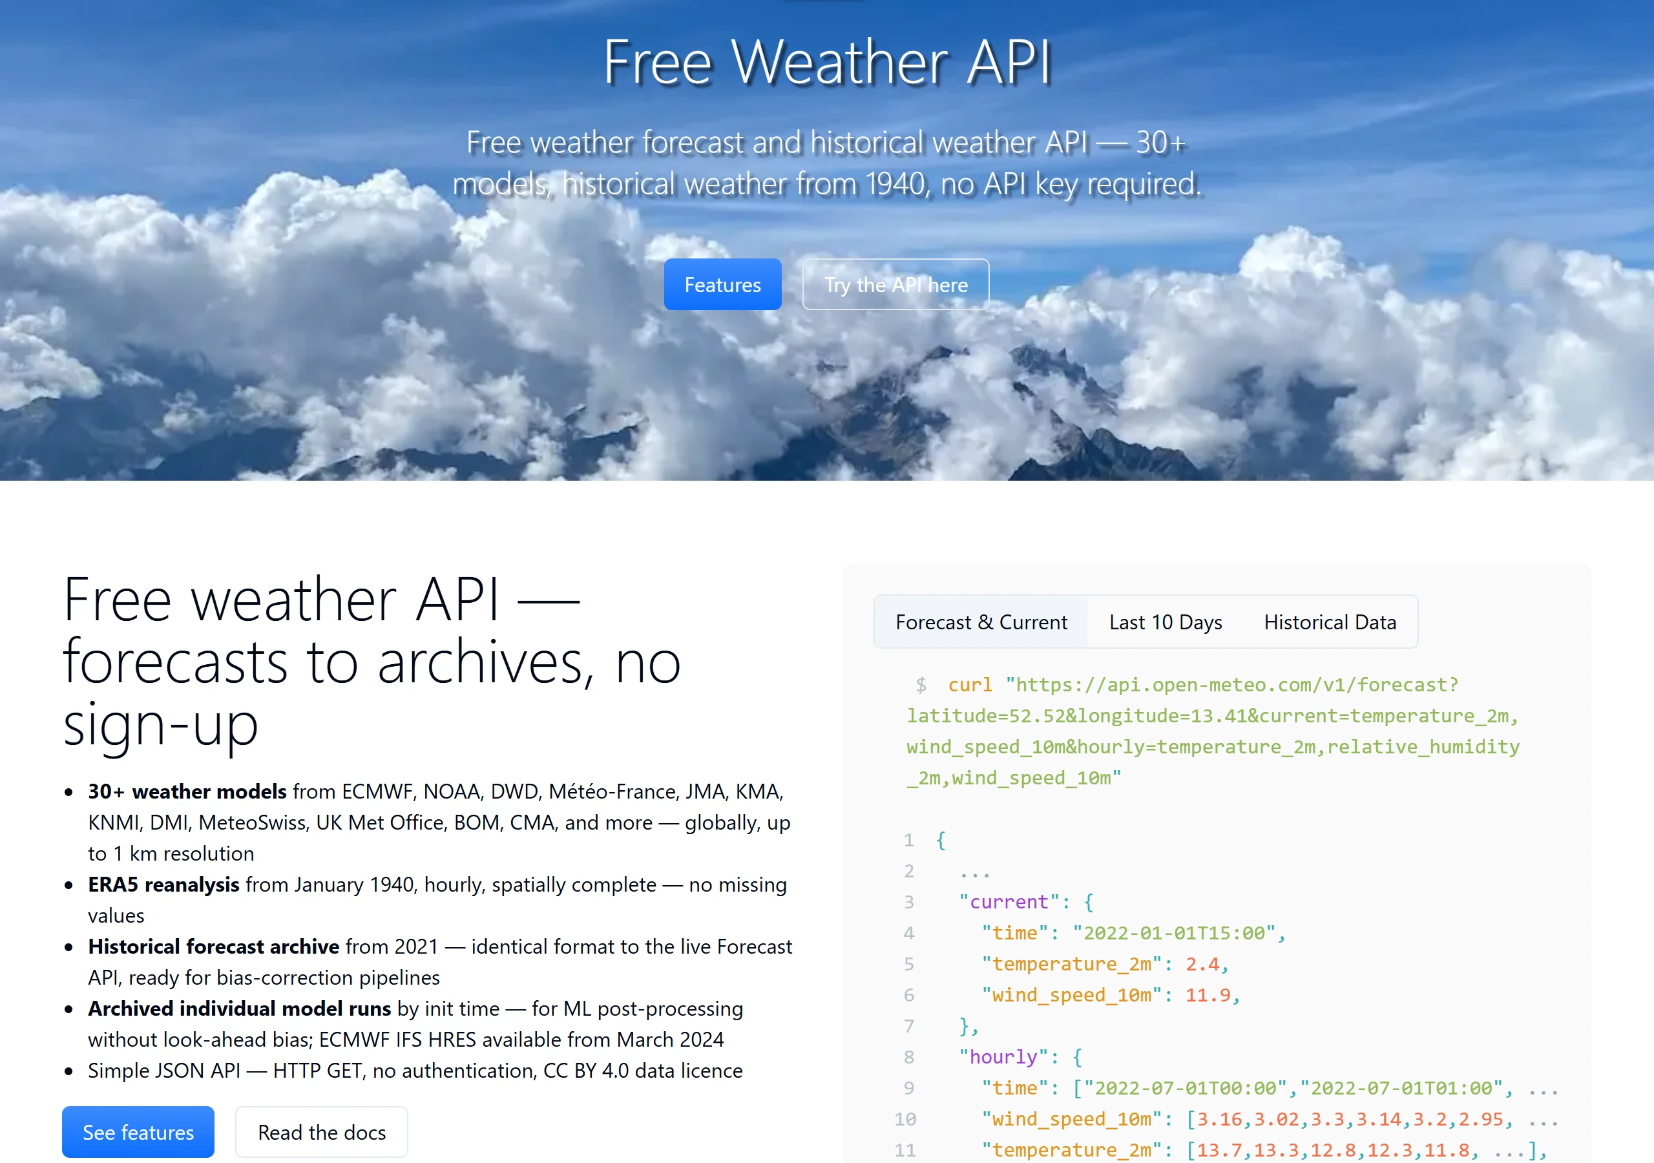Select the Forecast & Current tab

pos(980,622)
